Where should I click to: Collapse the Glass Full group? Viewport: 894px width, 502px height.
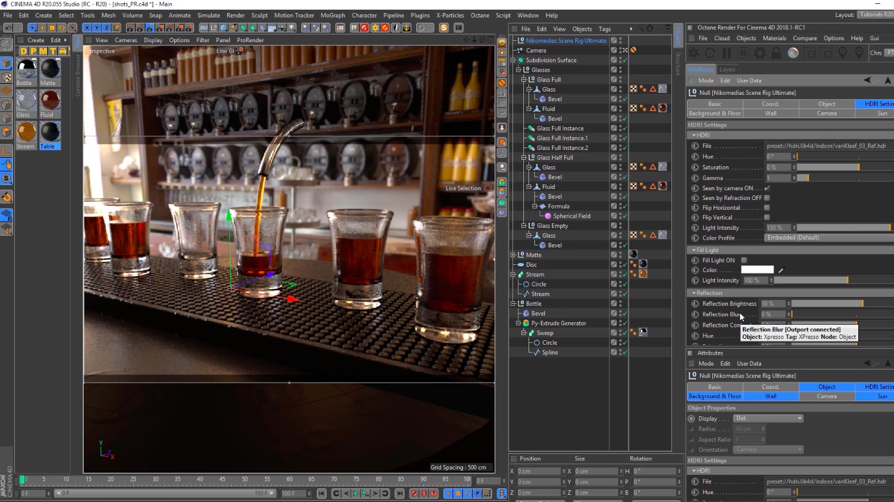[x=524, y=79]
